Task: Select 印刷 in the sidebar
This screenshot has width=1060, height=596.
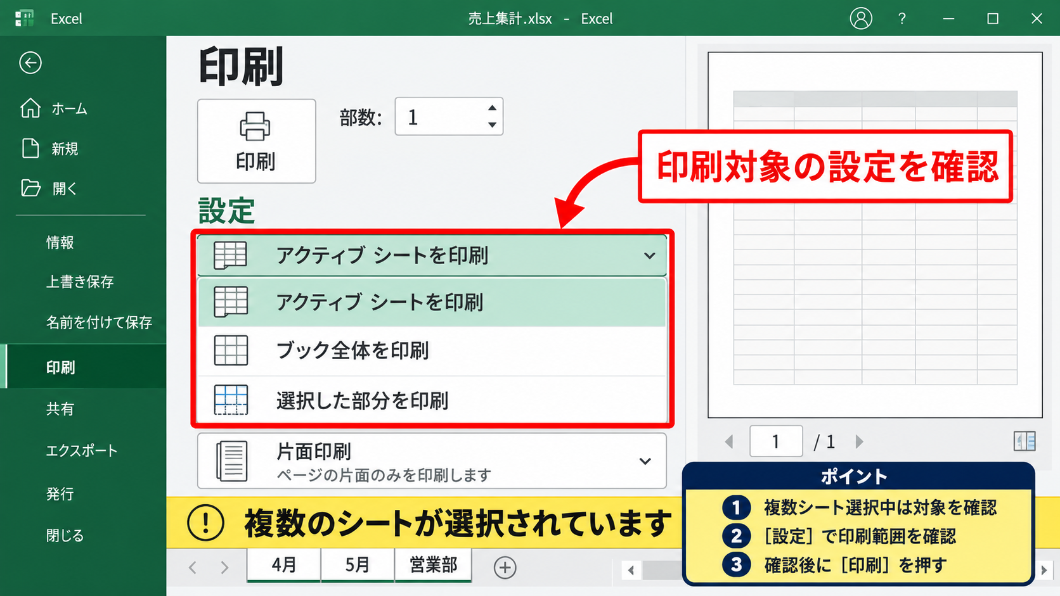Action: 83,367
